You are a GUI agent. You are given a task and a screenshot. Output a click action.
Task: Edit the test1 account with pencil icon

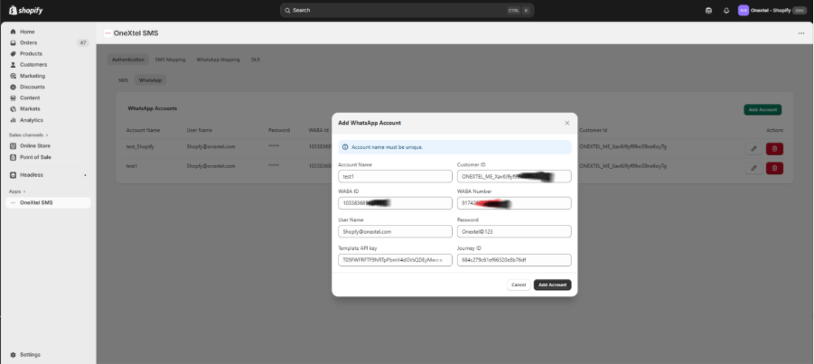pyautogui.click(x=753, y=170)
